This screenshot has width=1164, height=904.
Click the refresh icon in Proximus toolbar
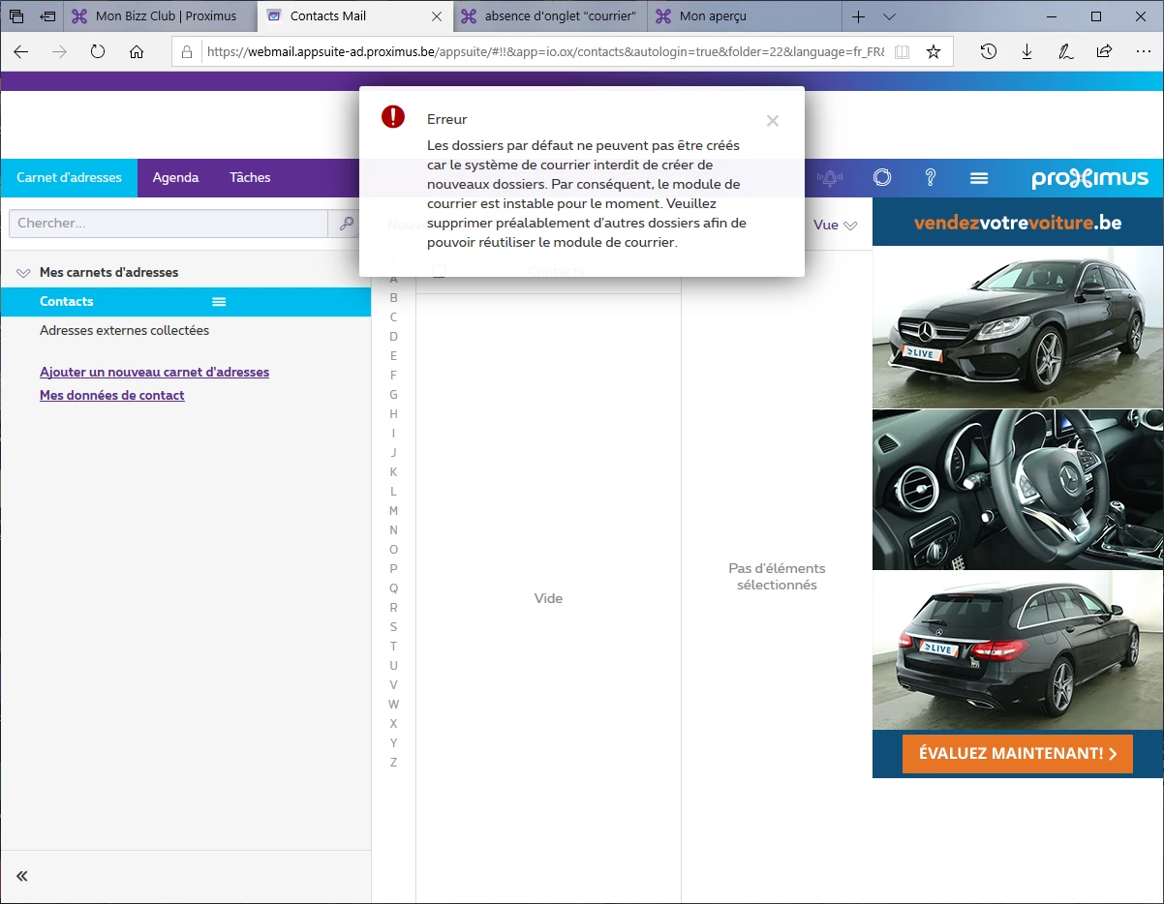(x=881, y=178)
